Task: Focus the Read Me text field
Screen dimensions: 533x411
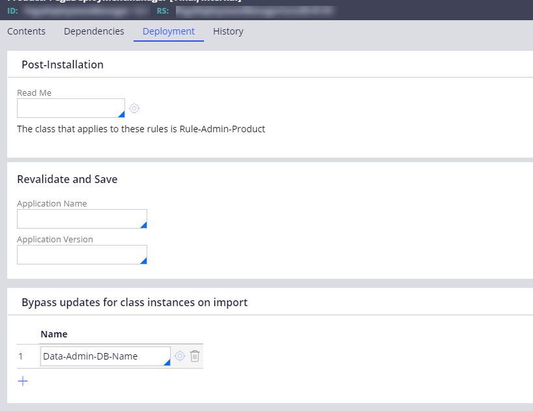Action: point(69,108)
